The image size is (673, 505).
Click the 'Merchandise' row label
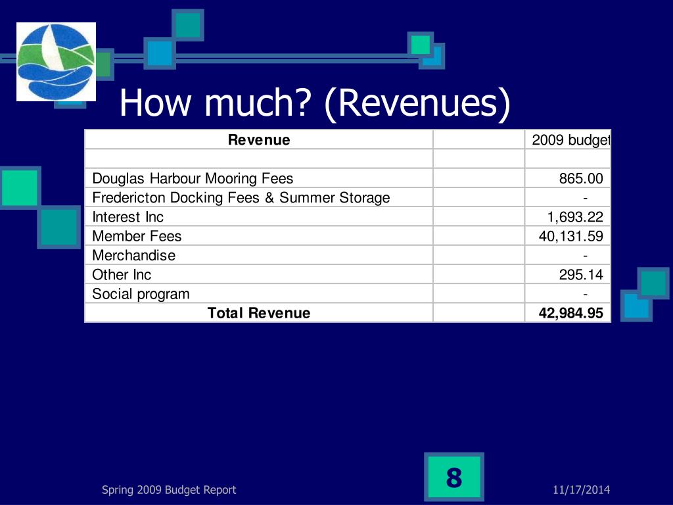tap(134, 256)
